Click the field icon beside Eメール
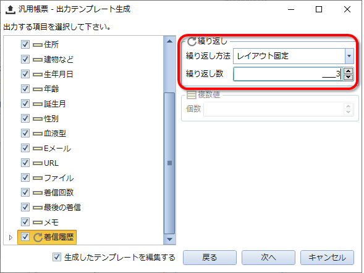 [x=38, y=149]
